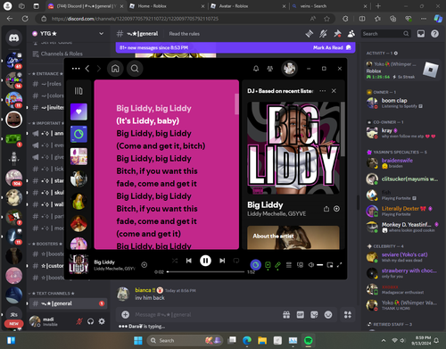This screenshot has height=349, width=446.
Task: Add Big Liddy to liked songs in player bar
Action: click(145, 265)
